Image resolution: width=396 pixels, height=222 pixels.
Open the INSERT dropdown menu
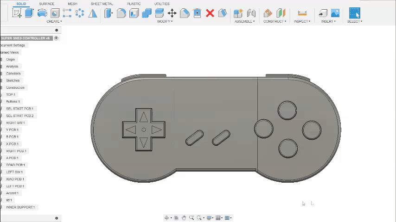pos(328,21)
